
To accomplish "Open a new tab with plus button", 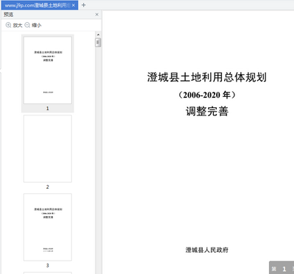I will [x=84, y=5].
